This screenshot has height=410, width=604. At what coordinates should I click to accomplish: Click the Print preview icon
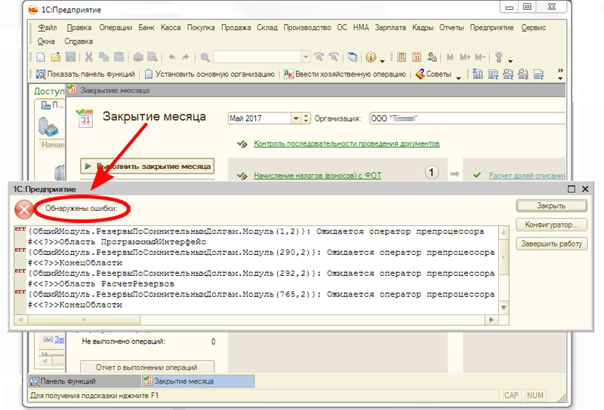pyautogui.click(x=153, y=57)
